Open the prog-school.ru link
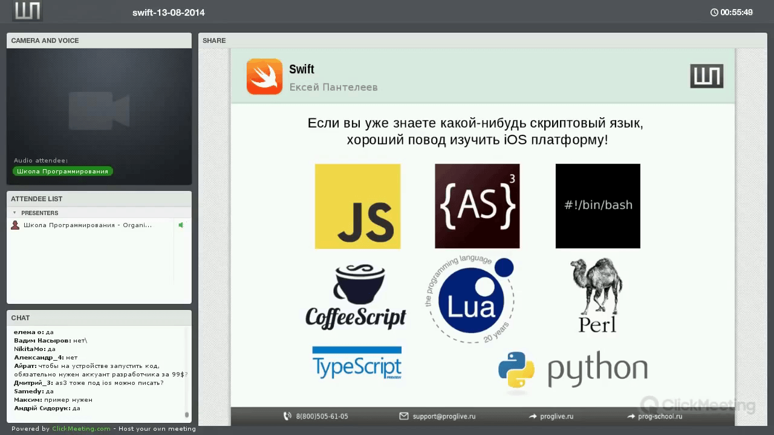Viewport: 774px width, 435px height. [660, 416]
